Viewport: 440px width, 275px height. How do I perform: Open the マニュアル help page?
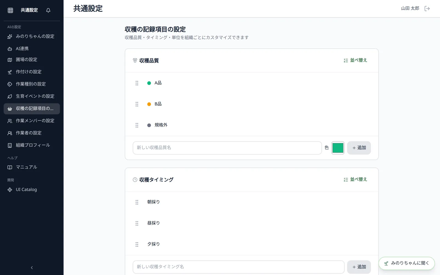32,167
